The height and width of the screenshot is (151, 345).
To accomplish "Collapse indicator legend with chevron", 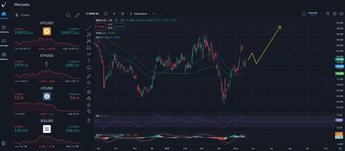I will click(x=99, y=41).
